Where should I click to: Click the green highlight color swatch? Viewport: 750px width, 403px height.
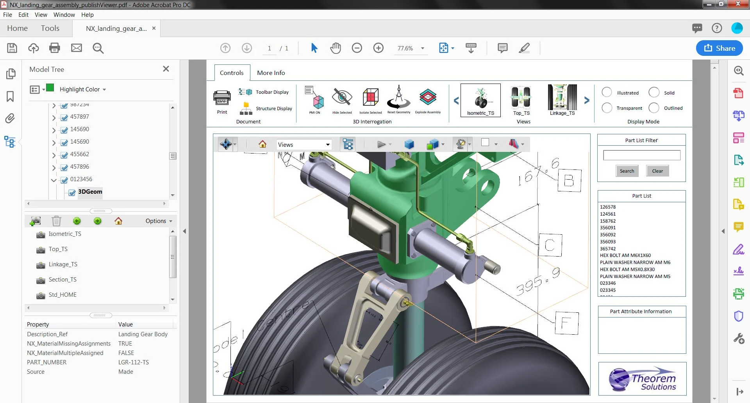[x=50, y=88]
